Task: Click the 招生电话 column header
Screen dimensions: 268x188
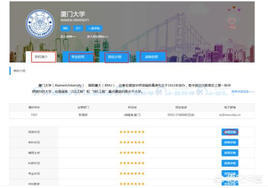Action: 181,107
